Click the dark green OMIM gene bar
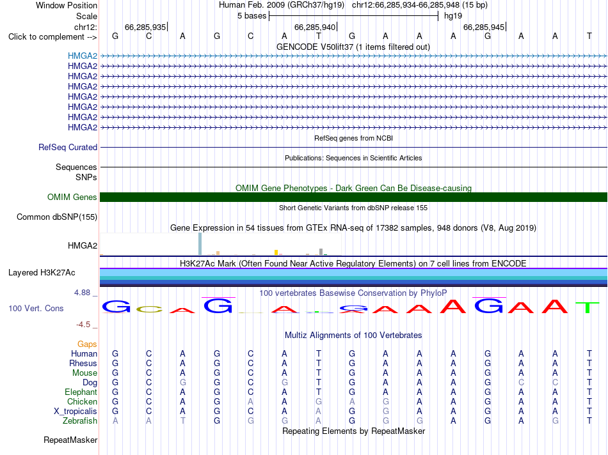Screen dimensions: 608x455 pyautogui.click(x=353, y=197)
